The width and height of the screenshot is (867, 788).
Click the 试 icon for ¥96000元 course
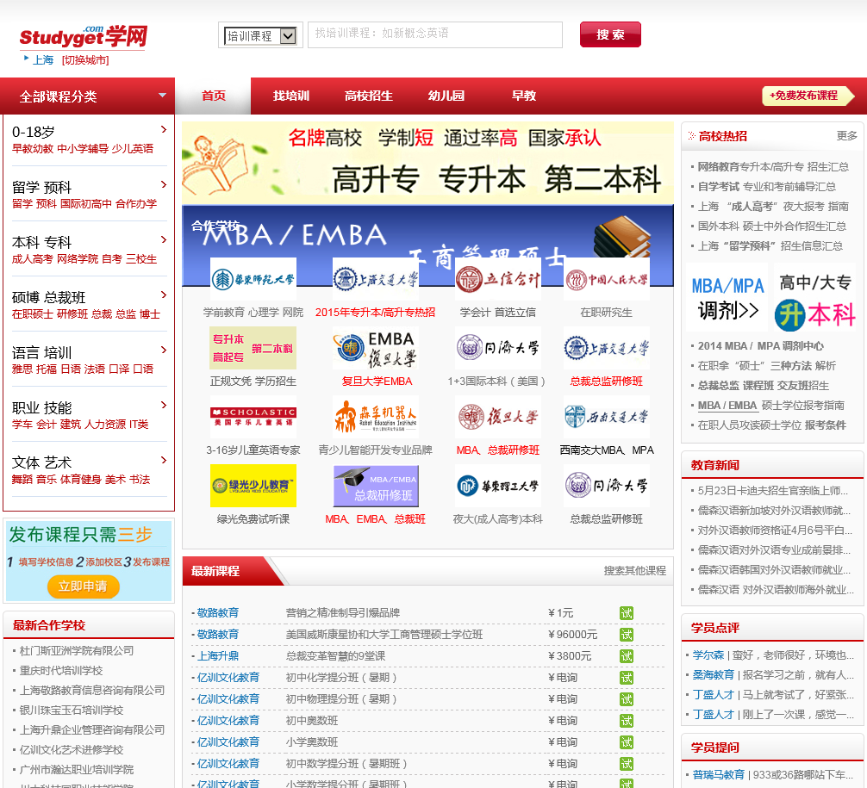tap(627, 635)
